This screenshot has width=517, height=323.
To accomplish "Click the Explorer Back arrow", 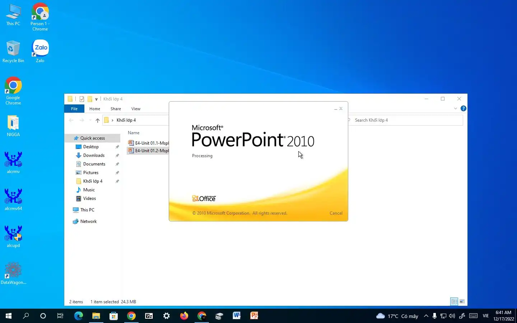I will click(x=71, y=120).
